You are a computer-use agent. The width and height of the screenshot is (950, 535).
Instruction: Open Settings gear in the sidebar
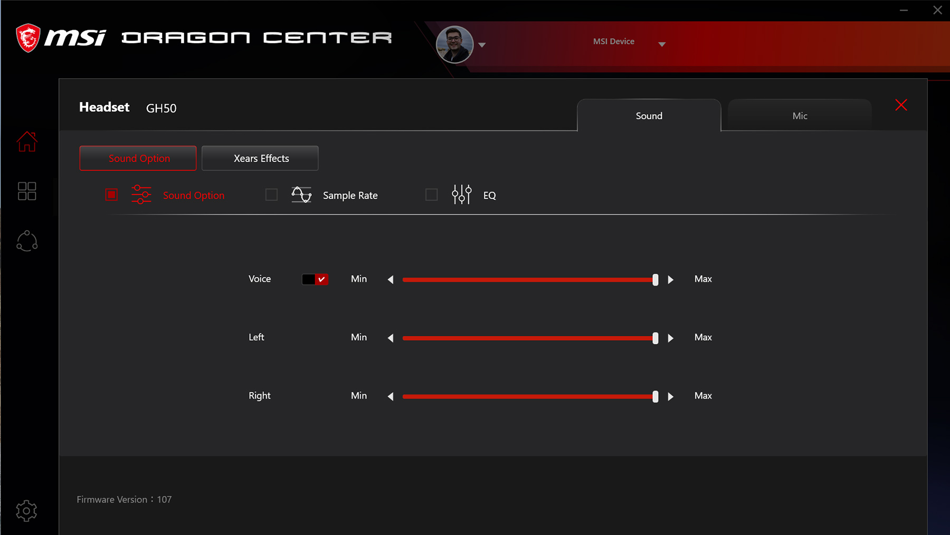click(26, 511)
